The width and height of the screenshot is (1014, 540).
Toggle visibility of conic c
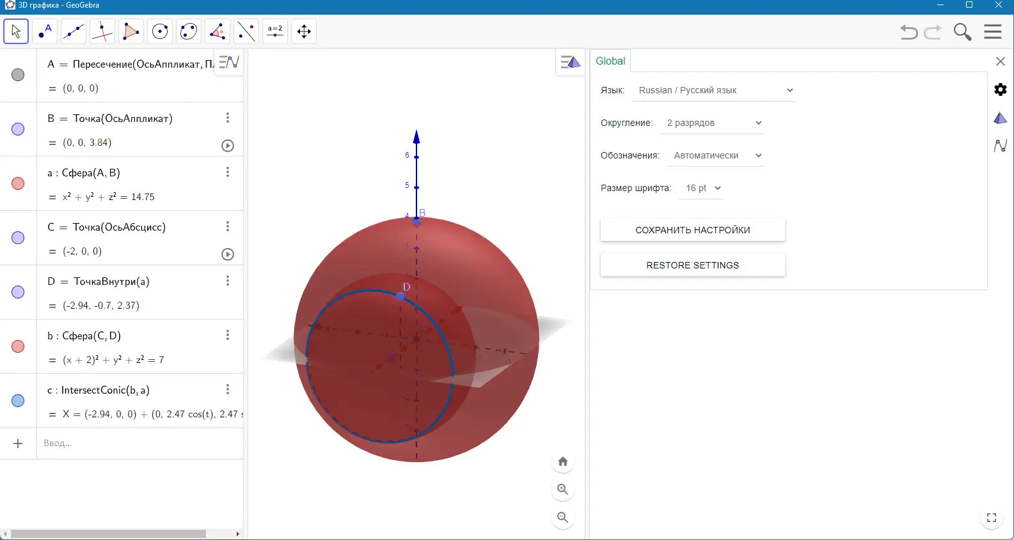[x=18, y=401]
